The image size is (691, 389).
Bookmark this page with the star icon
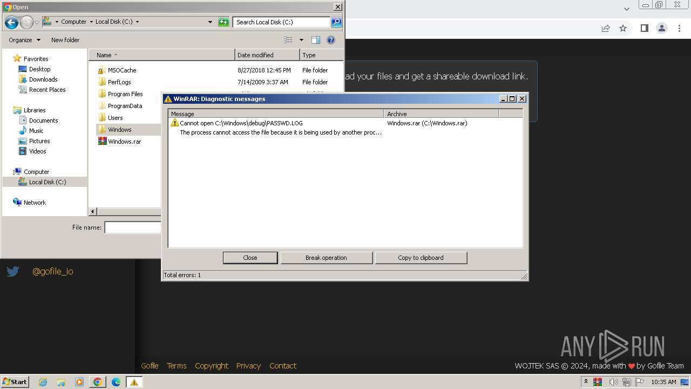tap(623, 28)
